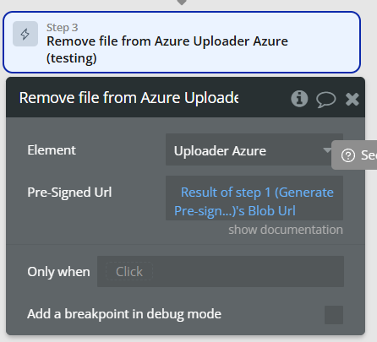Viewport: 377px width, 342px height.
Task: Click the Pre-Signed Url label
Action: [x=69, y=193]
